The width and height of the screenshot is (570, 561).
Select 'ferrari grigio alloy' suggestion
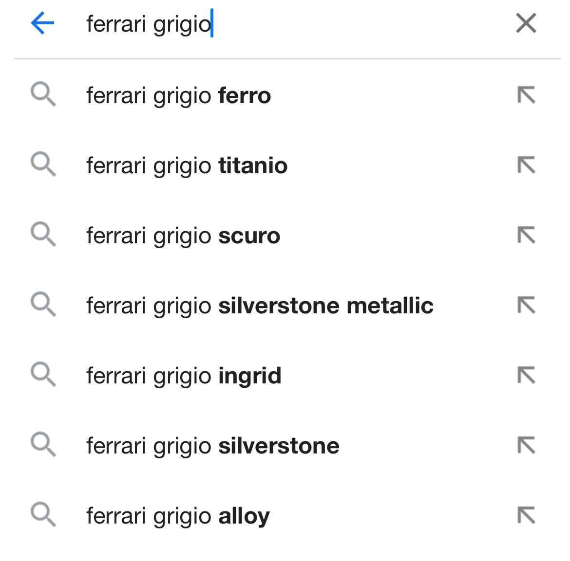click(x=178, y=516)
